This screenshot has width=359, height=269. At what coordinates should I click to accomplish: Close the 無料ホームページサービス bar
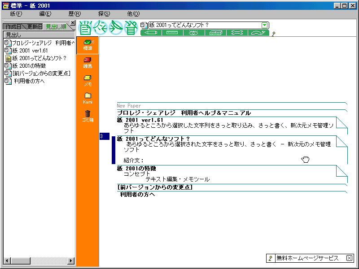click(x=349, y=258)
